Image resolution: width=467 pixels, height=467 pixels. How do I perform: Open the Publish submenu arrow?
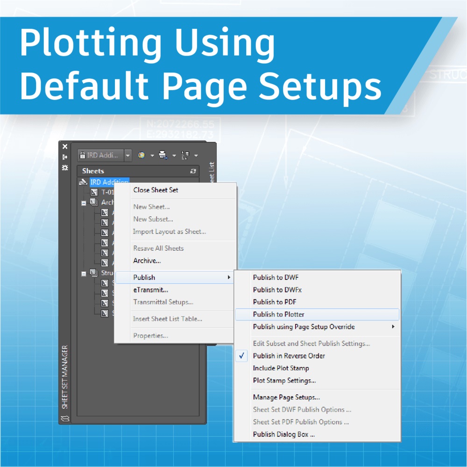[x=229, y=277]
